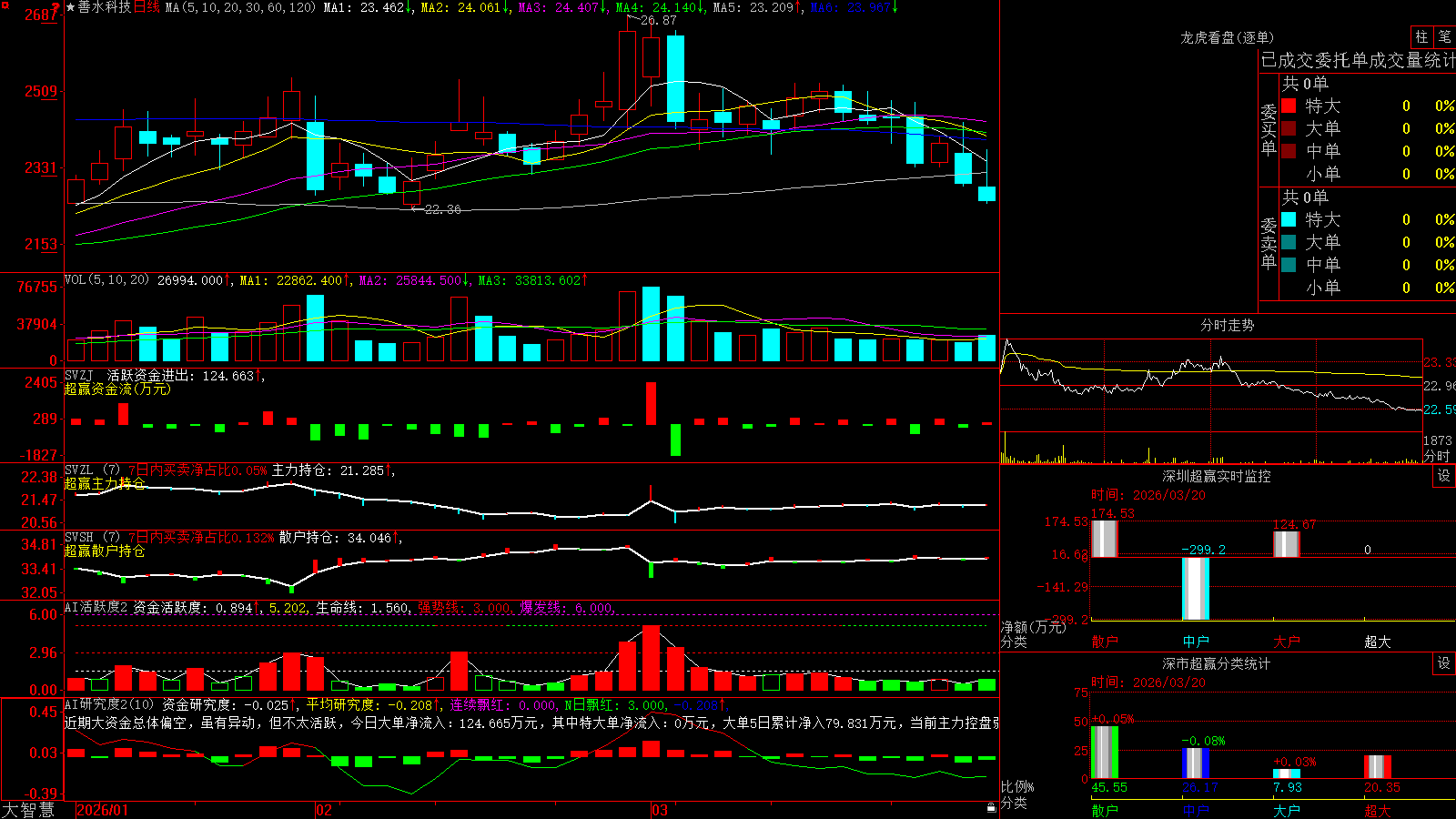
Task: Click the 笔 tick-view button
Action: click(x=1444, y=37)
